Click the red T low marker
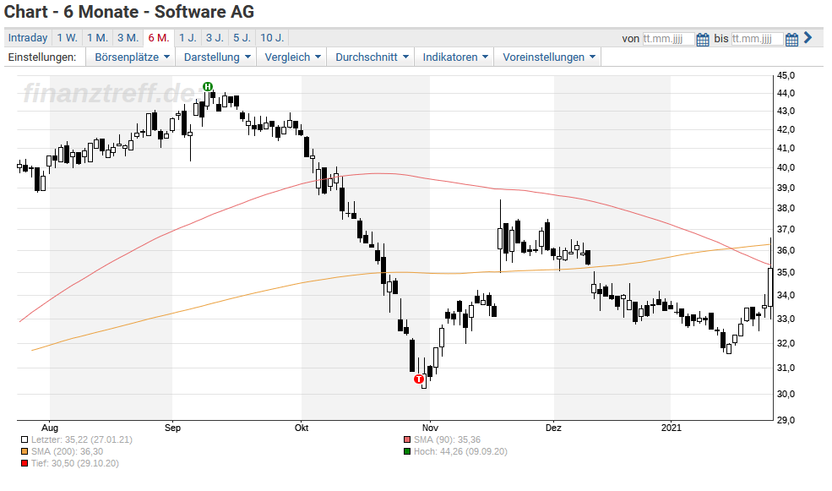 pos(419,379)
